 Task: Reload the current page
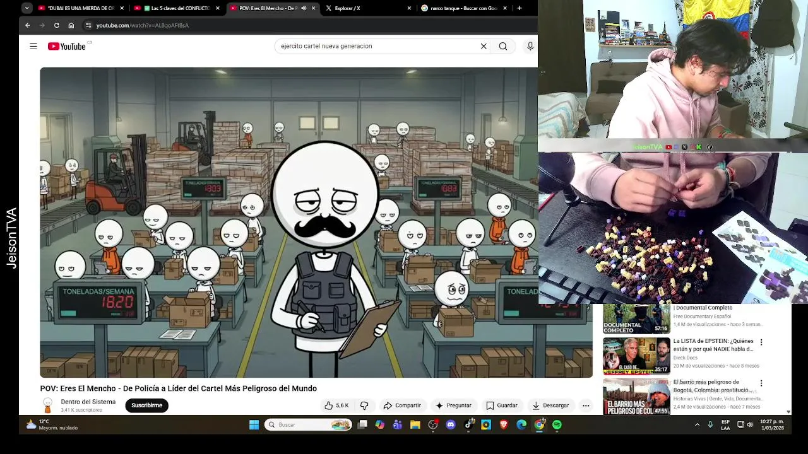57,25
